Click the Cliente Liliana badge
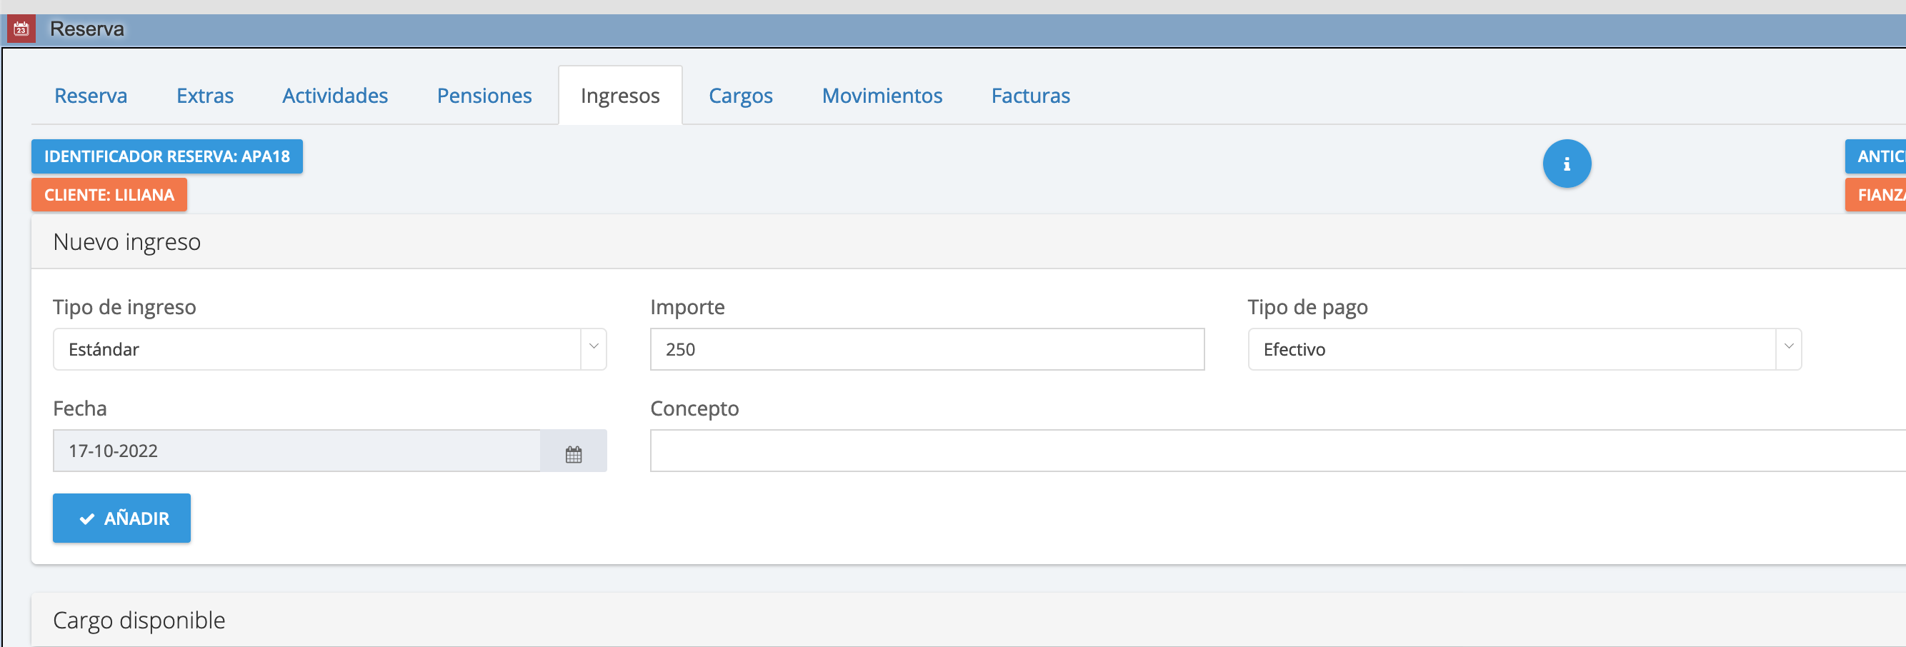 point(109,195)
